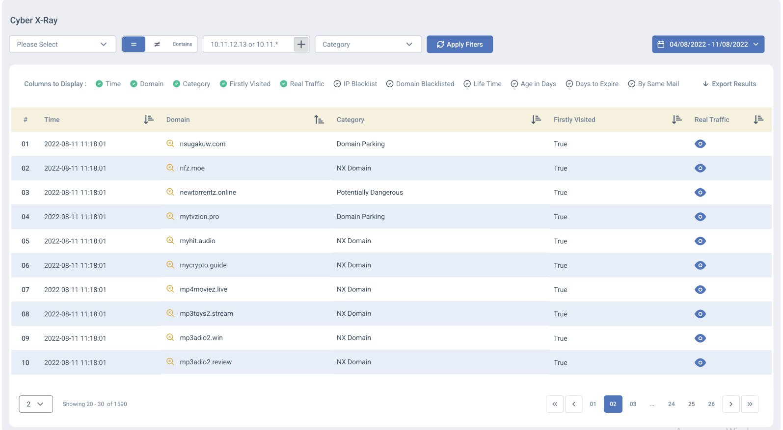Toggle Time column display
783x430 pixels.
click(x=108, y=84)
